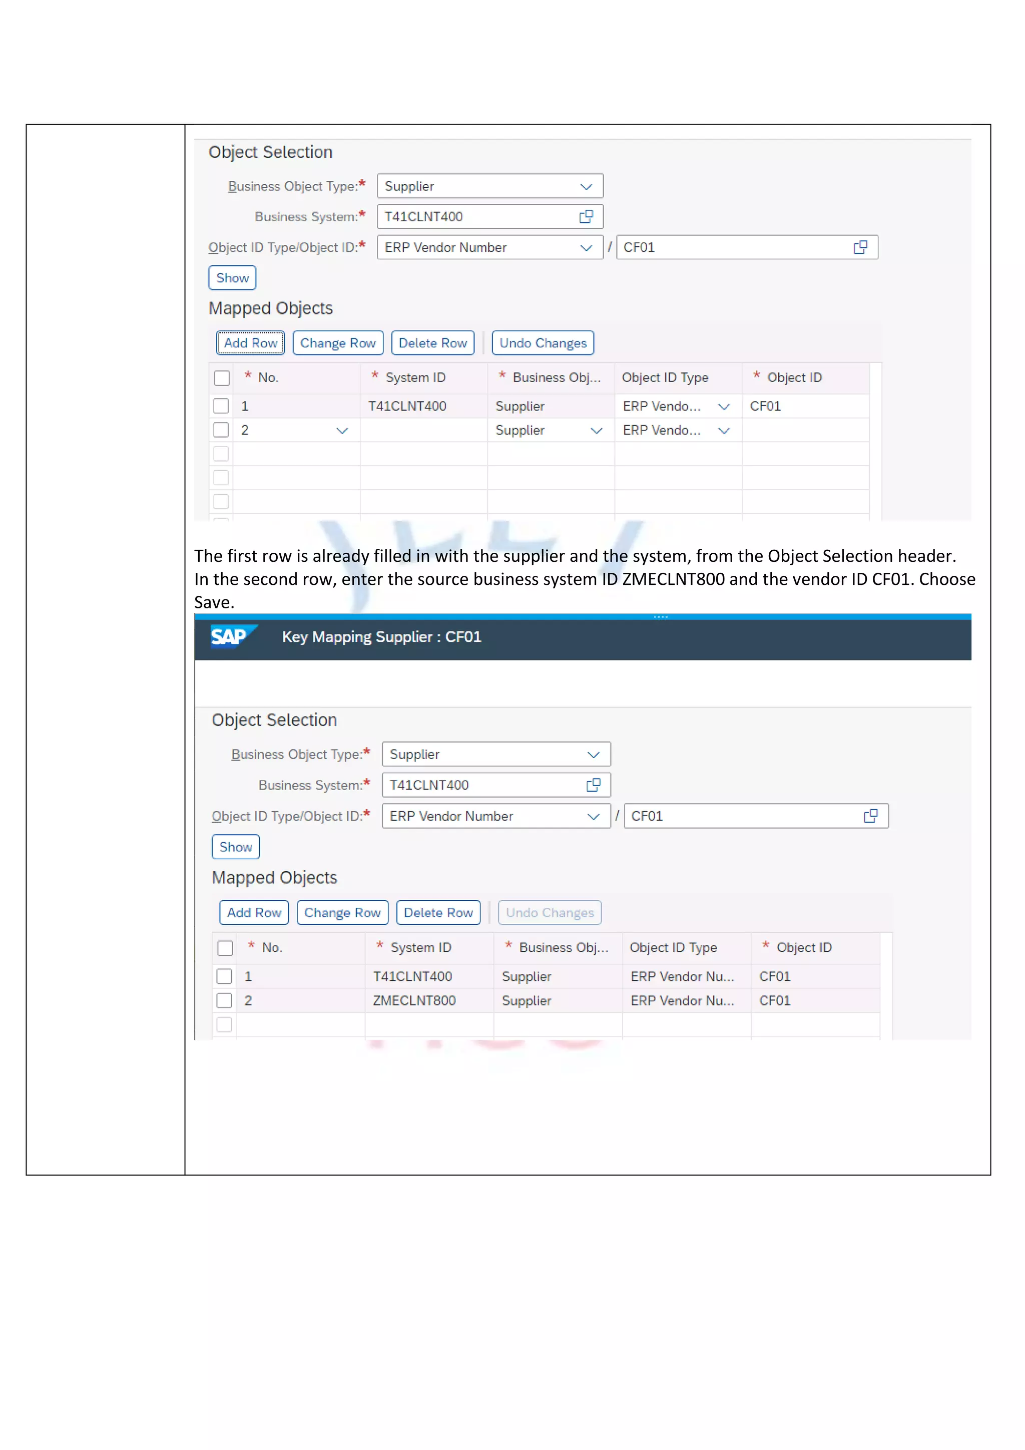1025x1450 pixels.
Task: Select upper table row 2 checkbox
Action: coord(221,430)
